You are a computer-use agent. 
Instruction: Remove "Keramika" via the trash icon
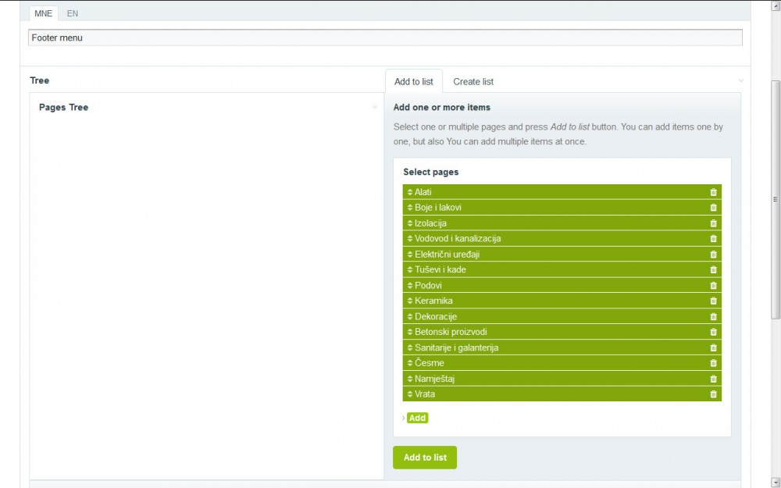(712, 301)
